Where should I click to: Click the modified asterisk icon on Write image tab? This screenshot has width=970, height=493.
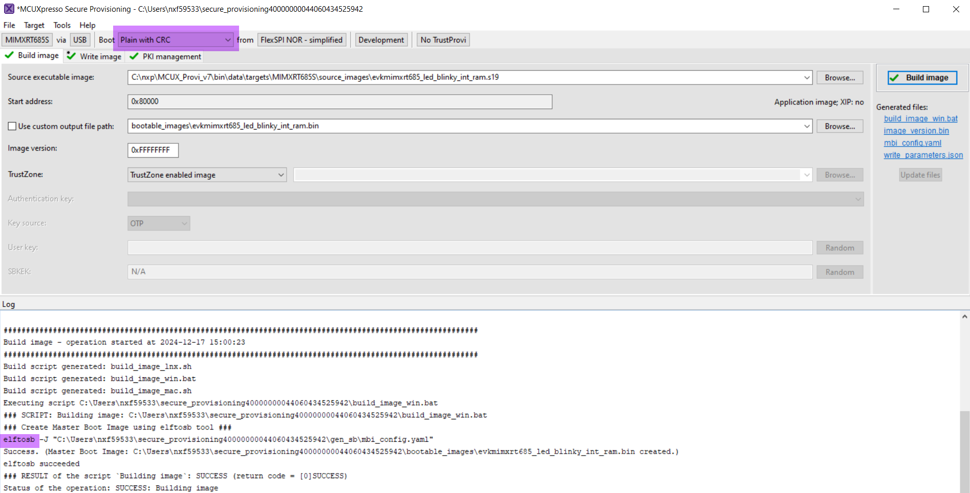[69, 53]
